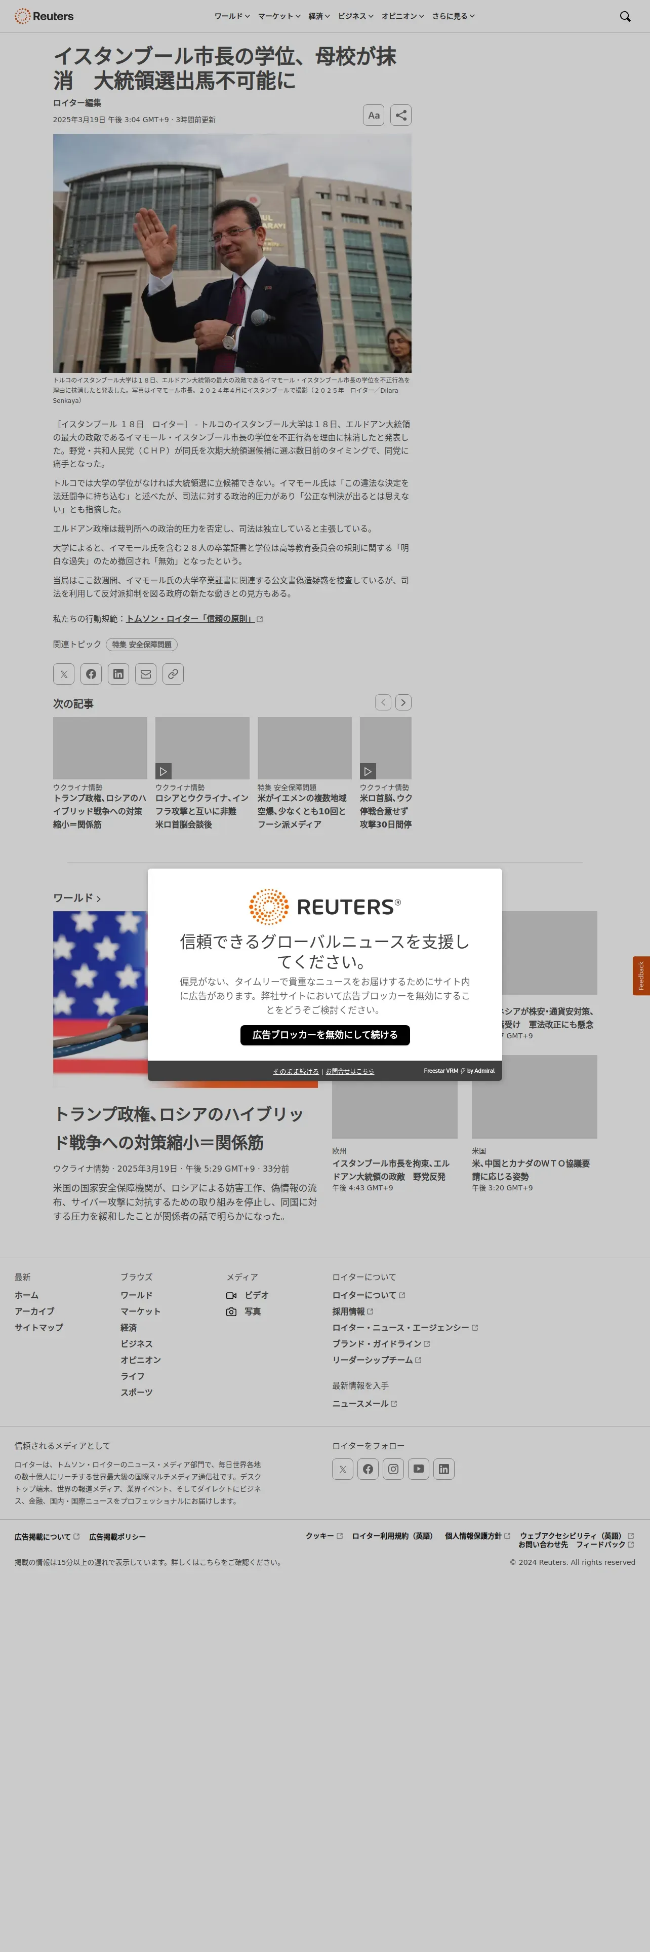Click 広告ブロッカーを無効にして続ける button
This screenshot has width=650, height=1952.
click(324, 1034)
